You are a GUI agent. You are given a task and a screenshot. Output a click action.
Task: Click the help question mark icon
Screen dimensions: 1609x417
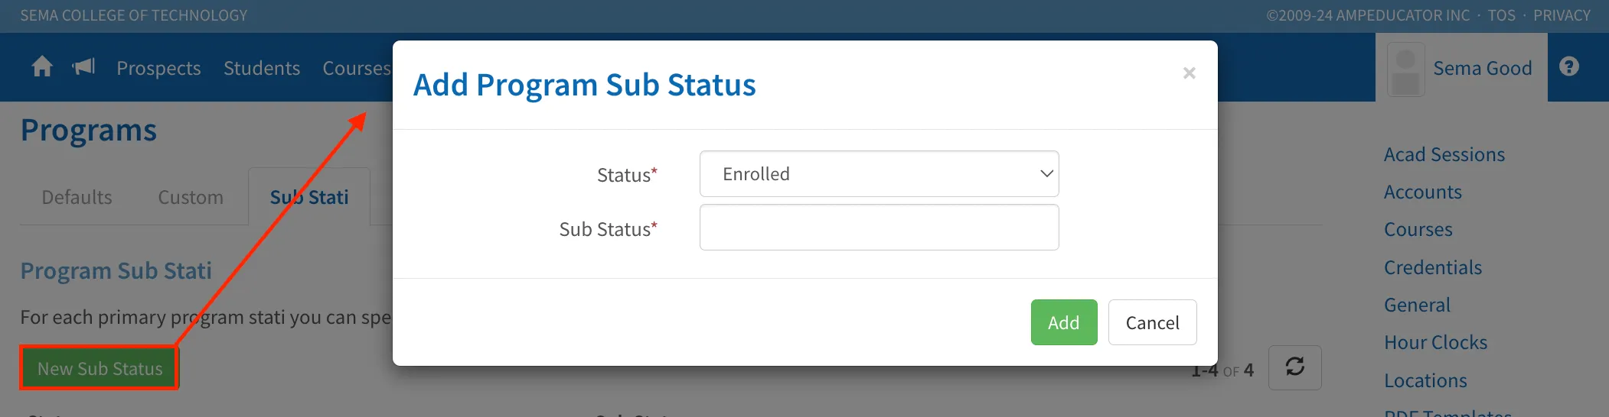[x=1569, y=67]
